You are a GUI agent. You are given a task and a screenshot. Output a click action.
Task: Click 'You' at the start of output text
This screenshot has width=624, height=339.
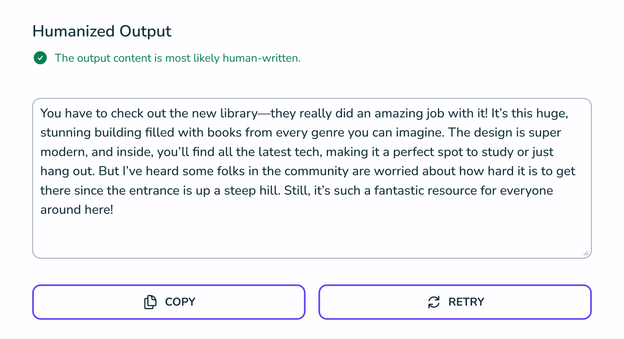(x=51, y=114)
